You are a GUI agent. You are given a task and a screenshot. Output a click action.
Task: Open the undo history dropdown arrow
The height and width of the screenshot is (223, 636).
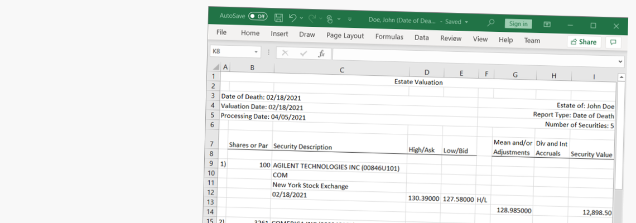[x=301, y=18]
